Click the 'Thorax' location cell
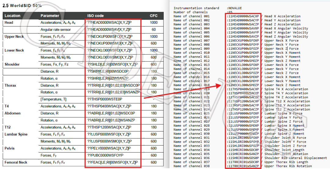This screenshot has width=330, height=169. 10,85
